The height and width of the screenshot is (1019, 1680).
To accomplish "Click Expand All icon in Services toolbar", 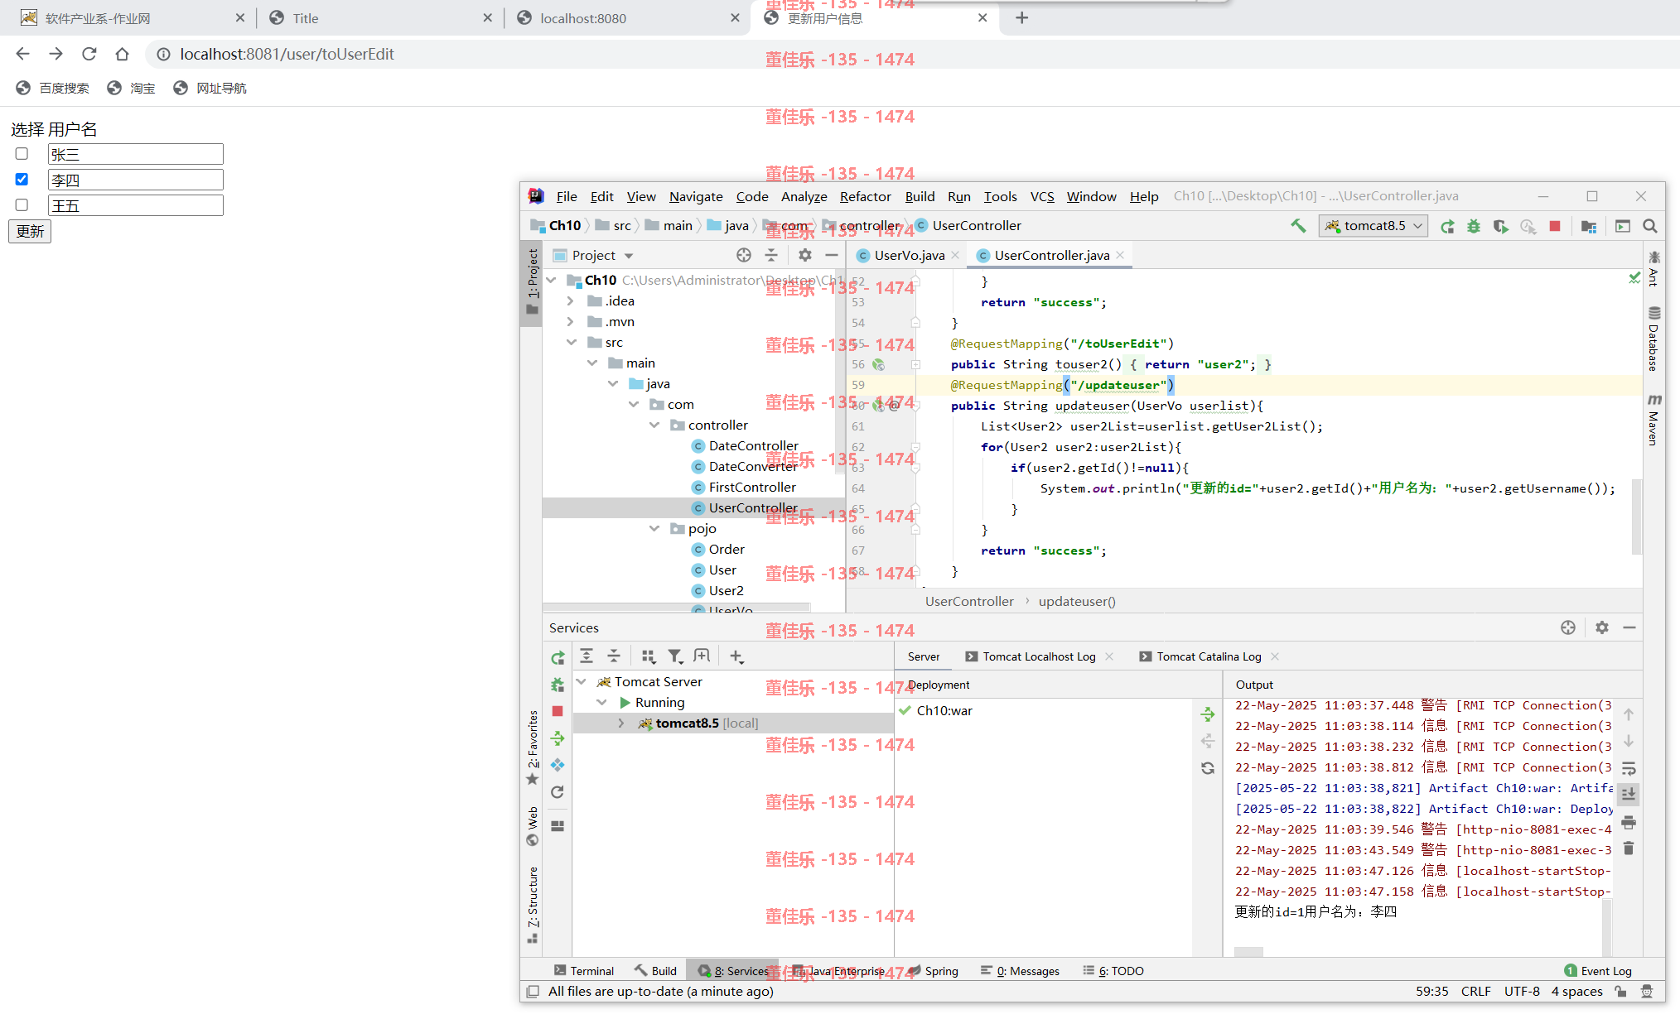I will (x=587, y=656).
